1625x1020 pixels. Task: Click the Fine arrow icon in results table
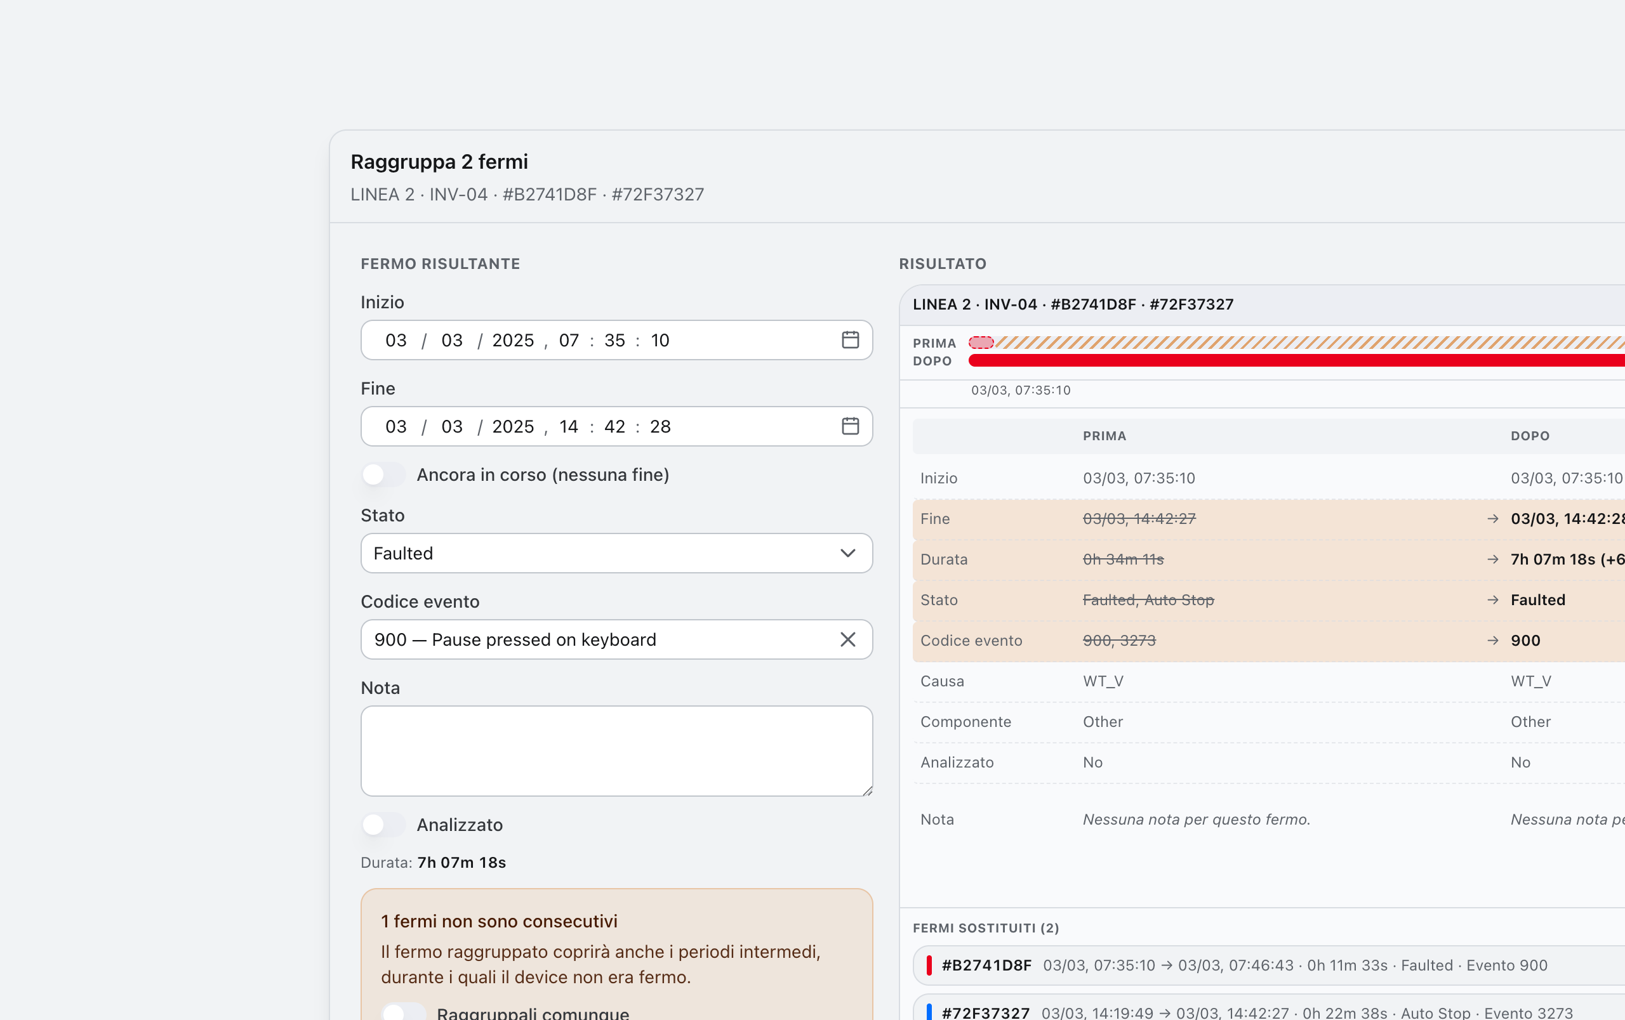click(1493, 518)
